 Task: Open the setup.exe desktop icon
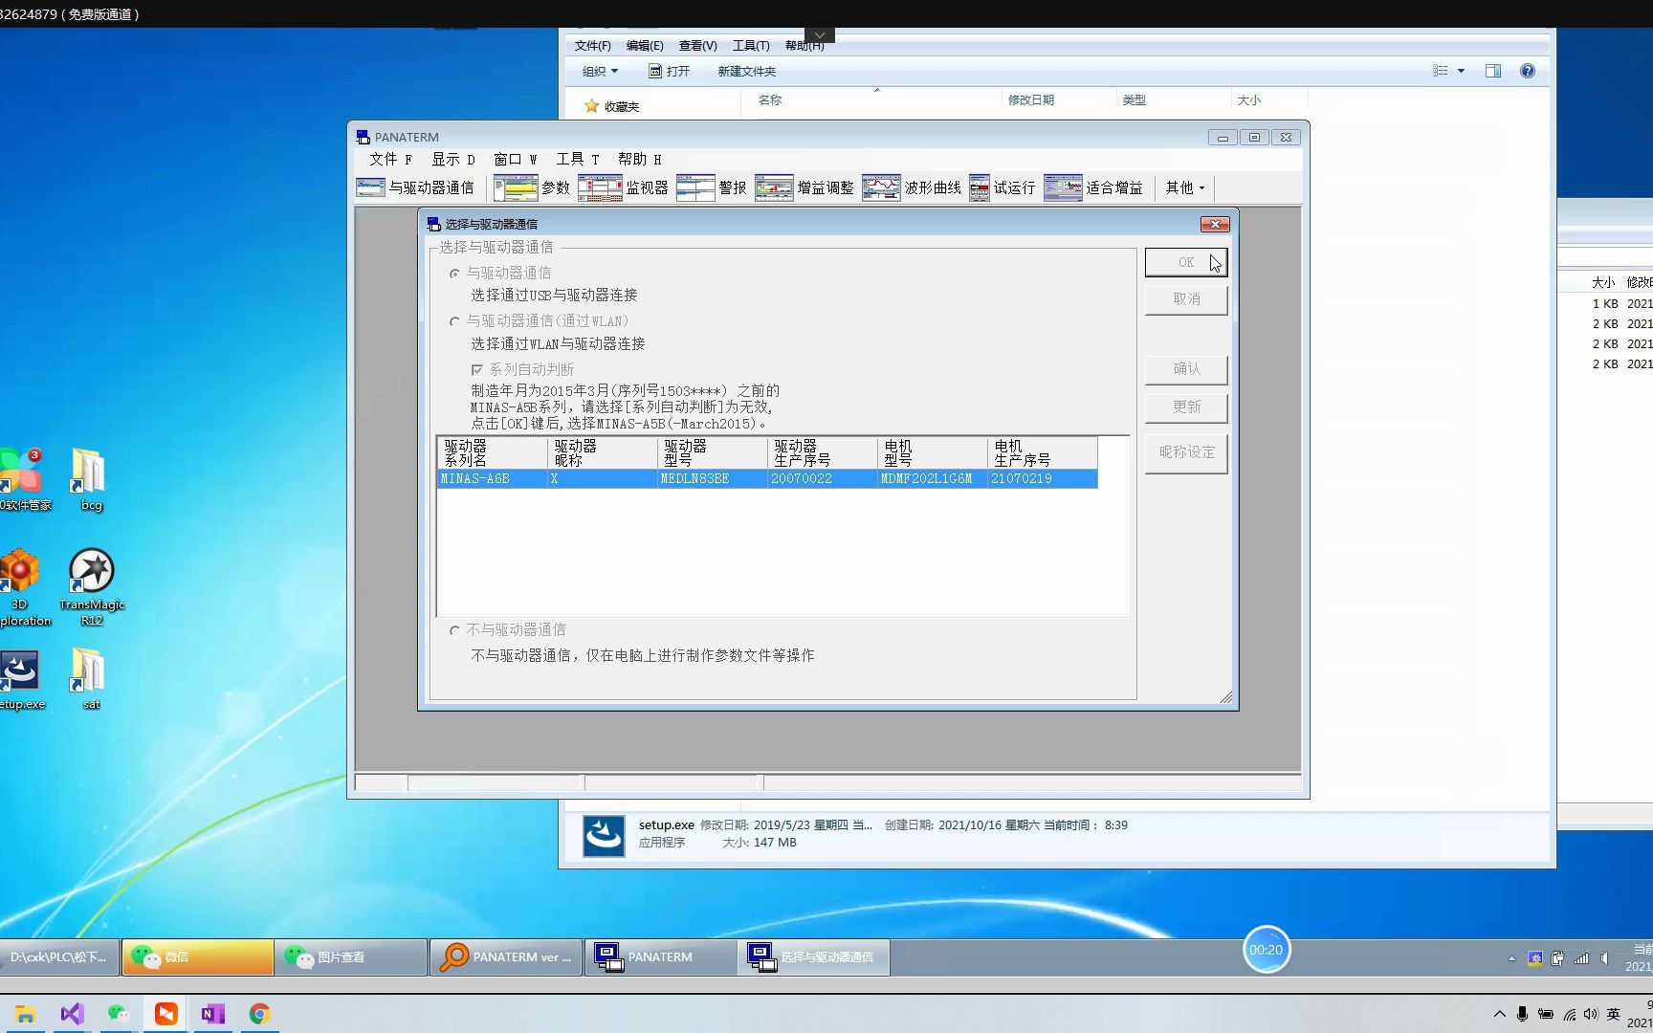(x=21, y=680)
